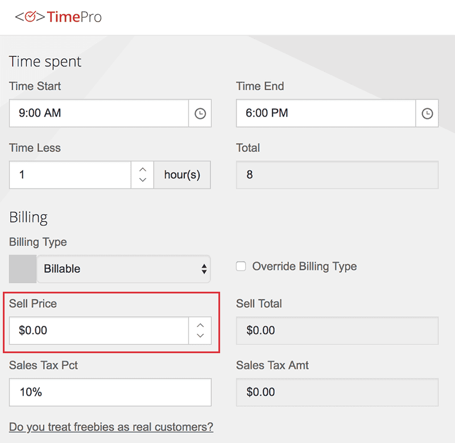
Task: Click the Time Start field showing 9:00 AM
Action: coord(99,114)
